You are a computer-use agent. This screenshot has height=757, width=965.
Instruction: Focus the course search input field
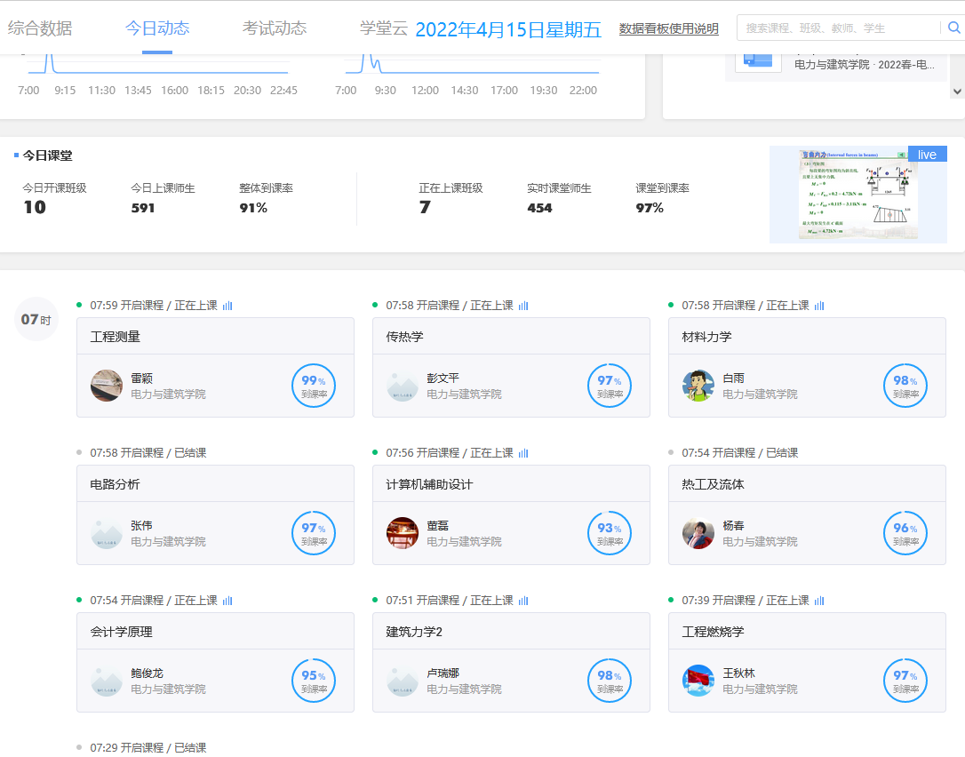835,28
